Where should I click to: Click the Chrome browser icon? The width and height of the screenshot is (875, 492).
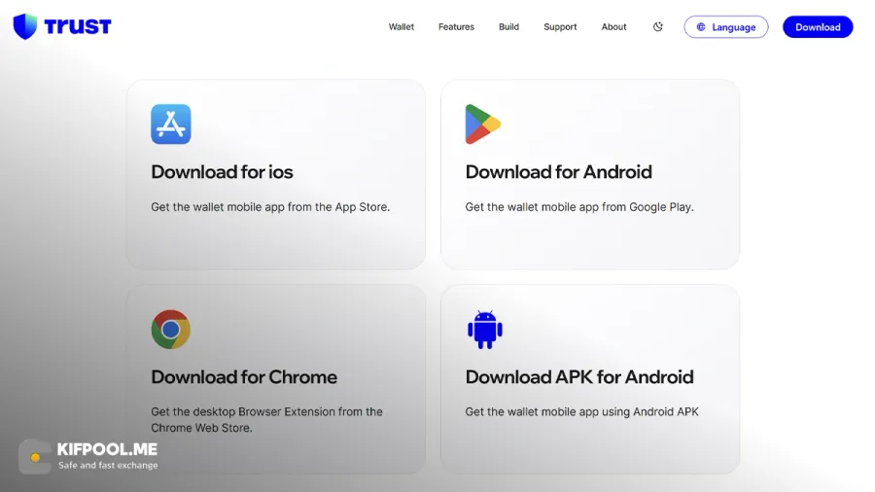pyautogui.click(x=171, y=329)
